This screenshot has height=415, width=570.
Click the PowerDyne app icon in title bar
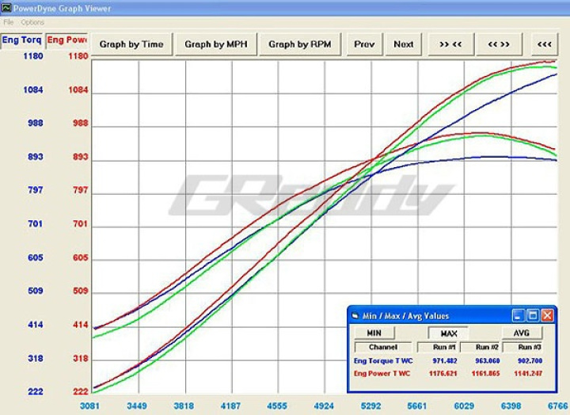(6, 8)
